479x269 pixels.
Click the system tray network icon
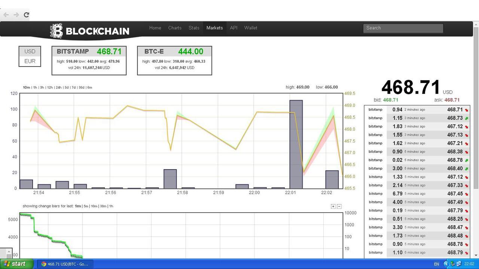459,264
